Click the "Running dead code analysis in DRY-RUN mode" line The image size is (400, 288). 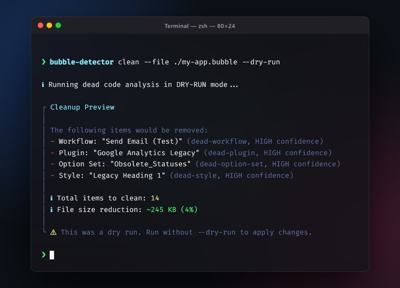tap(143, 85)
